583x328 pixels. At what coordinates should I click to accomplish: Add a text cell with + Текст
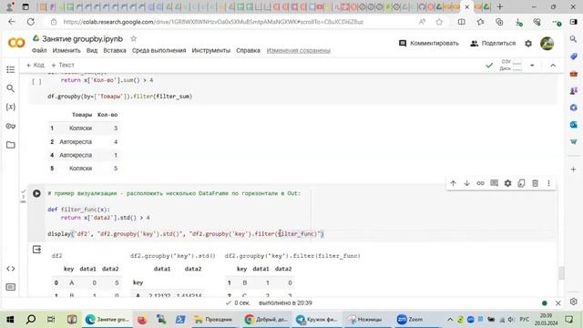click(x=63, y=65)
